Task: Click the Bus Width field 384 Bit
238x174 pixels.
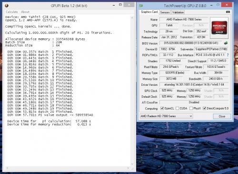Action: (x=218, y=73)
